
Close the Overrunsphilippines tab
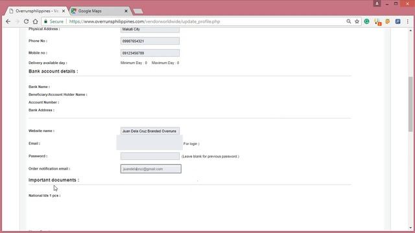point(64,11)
